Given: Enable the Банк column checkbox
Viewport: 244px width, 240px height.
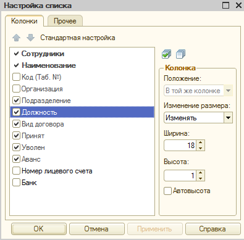Looking at the screenshot, I should click(x=16, y=183).
